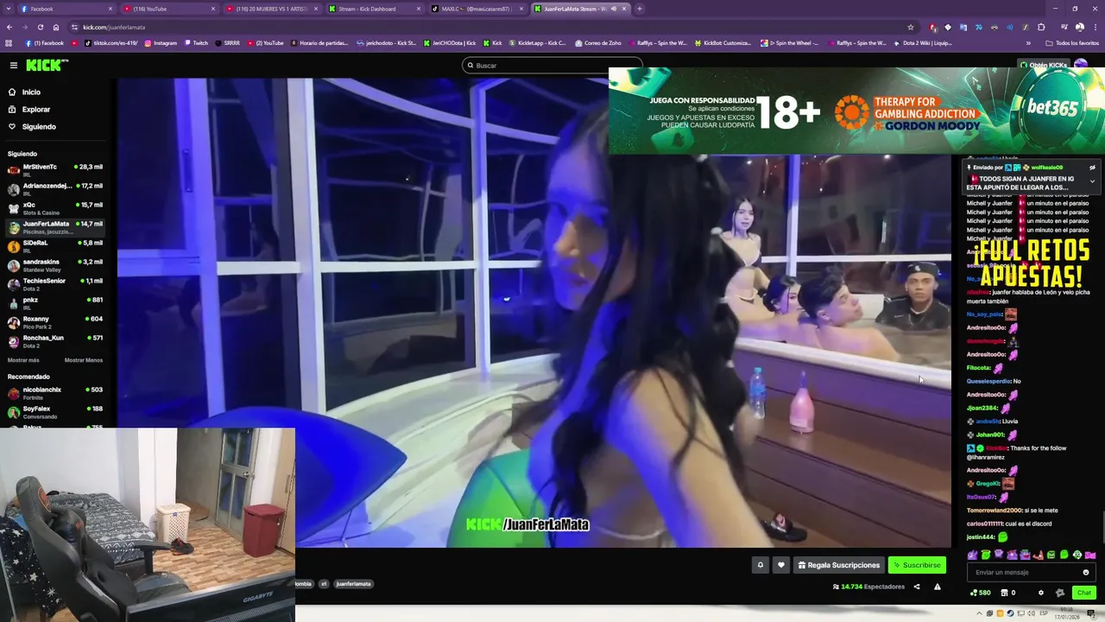
Task: Open the Windows notification center icon
Action: tap(1091, 613)
